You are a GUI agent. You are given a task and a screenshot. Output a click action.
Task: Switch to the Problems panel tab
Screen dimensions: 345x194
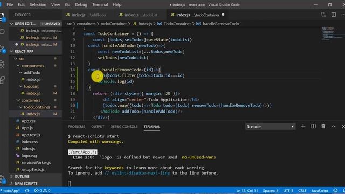pyautogui.click(x=77, y=127)
